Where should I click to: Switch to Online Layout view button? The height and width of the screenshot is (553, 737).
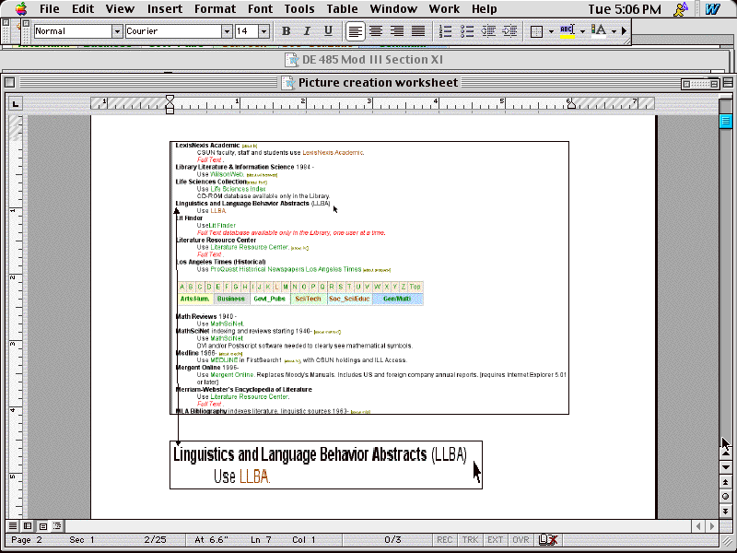28,525
